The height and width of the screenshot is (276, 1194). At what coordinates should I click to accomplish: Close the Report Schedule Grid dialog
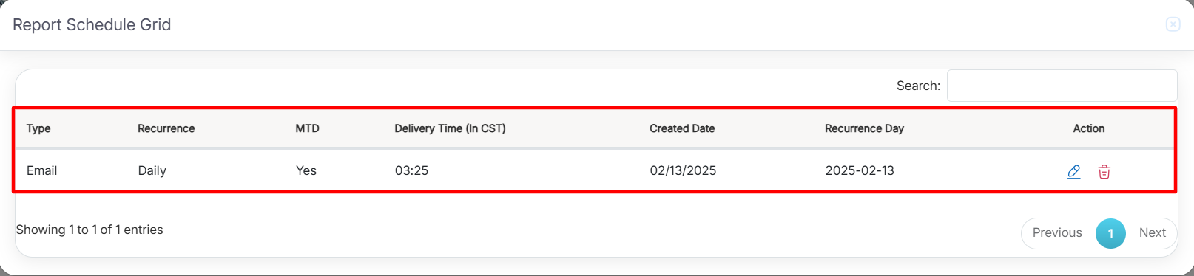tap(1173, 24)
